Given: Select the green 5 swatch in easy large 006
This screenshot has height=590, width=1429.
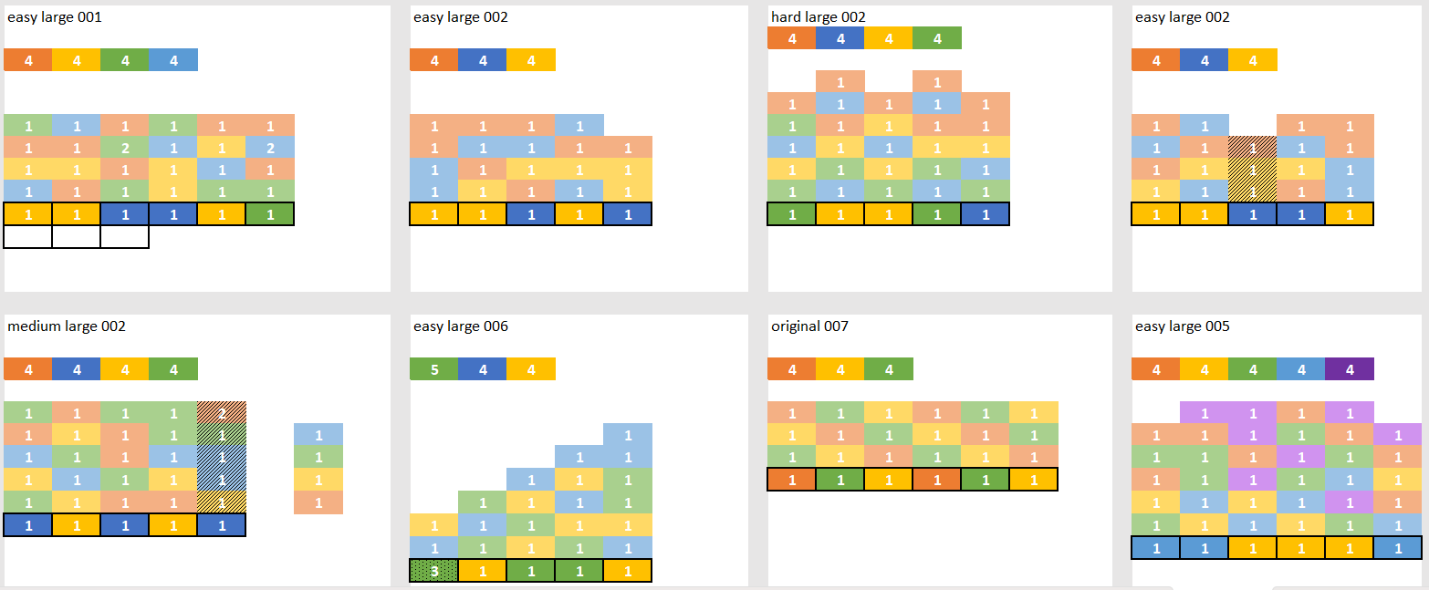Looking at the screenshot, I should [x=433, y=369].
